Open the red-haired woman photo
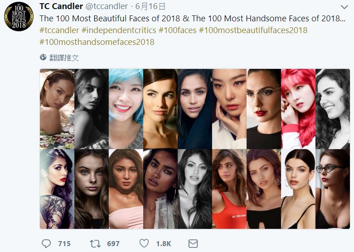 point(298,109)
